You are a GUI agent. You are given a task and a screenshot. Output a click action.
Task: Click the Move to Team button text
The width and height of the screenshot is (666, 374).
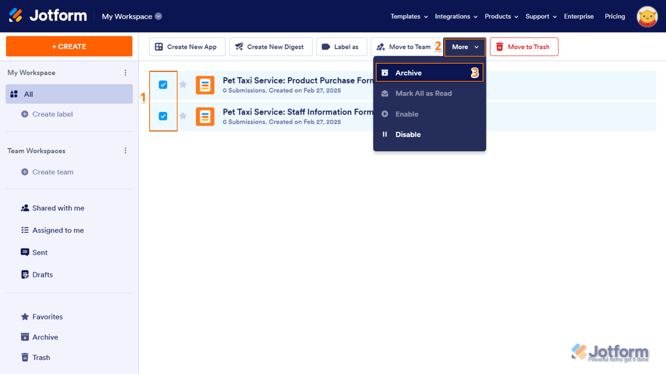point(410,47)
